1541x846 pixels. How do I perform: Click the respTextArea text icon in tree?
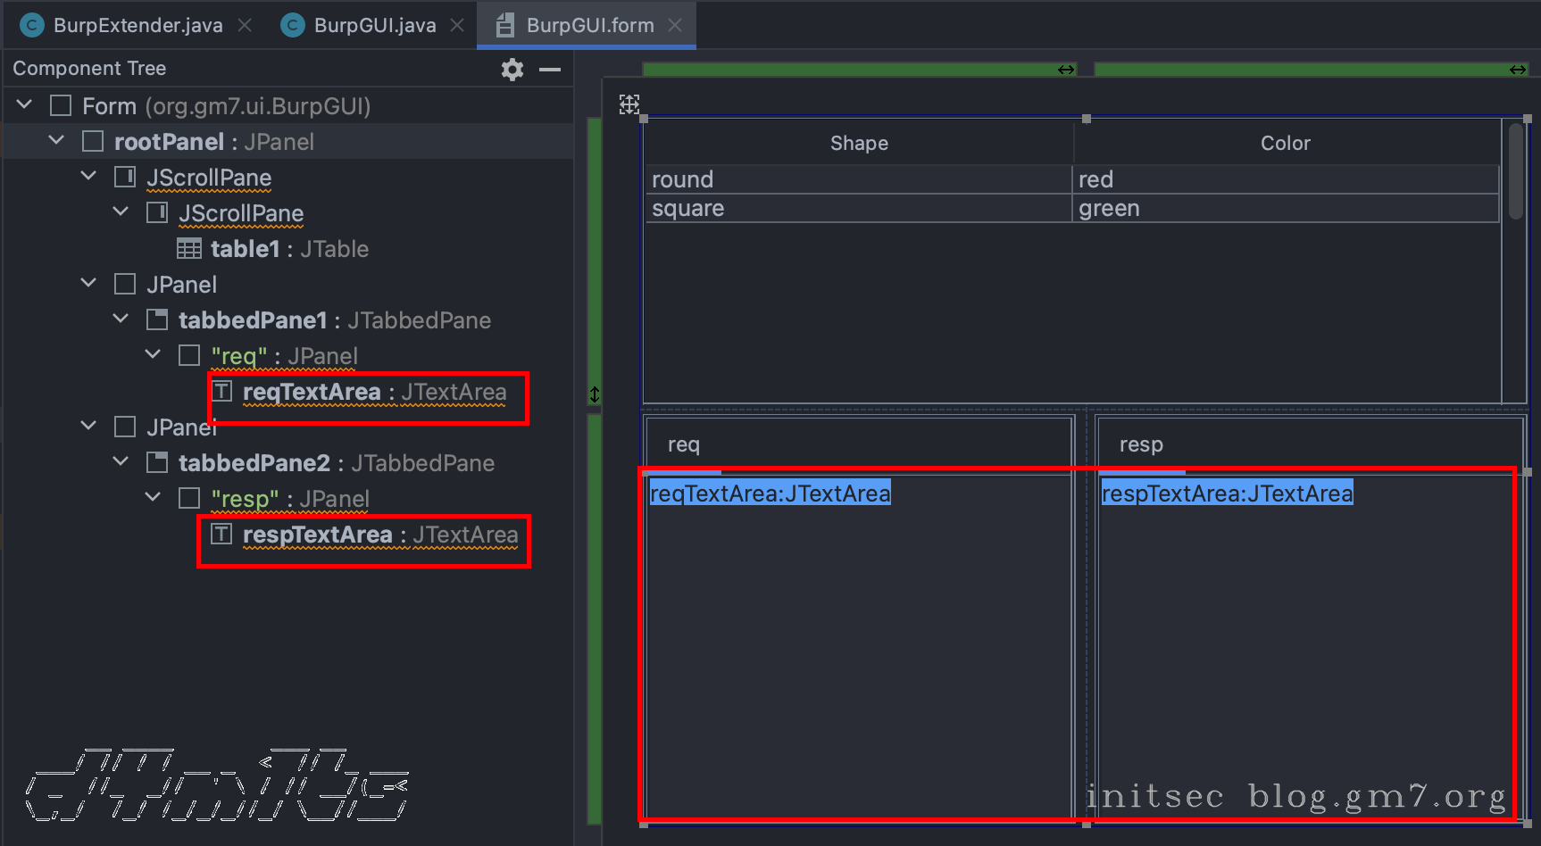point(221,535)
